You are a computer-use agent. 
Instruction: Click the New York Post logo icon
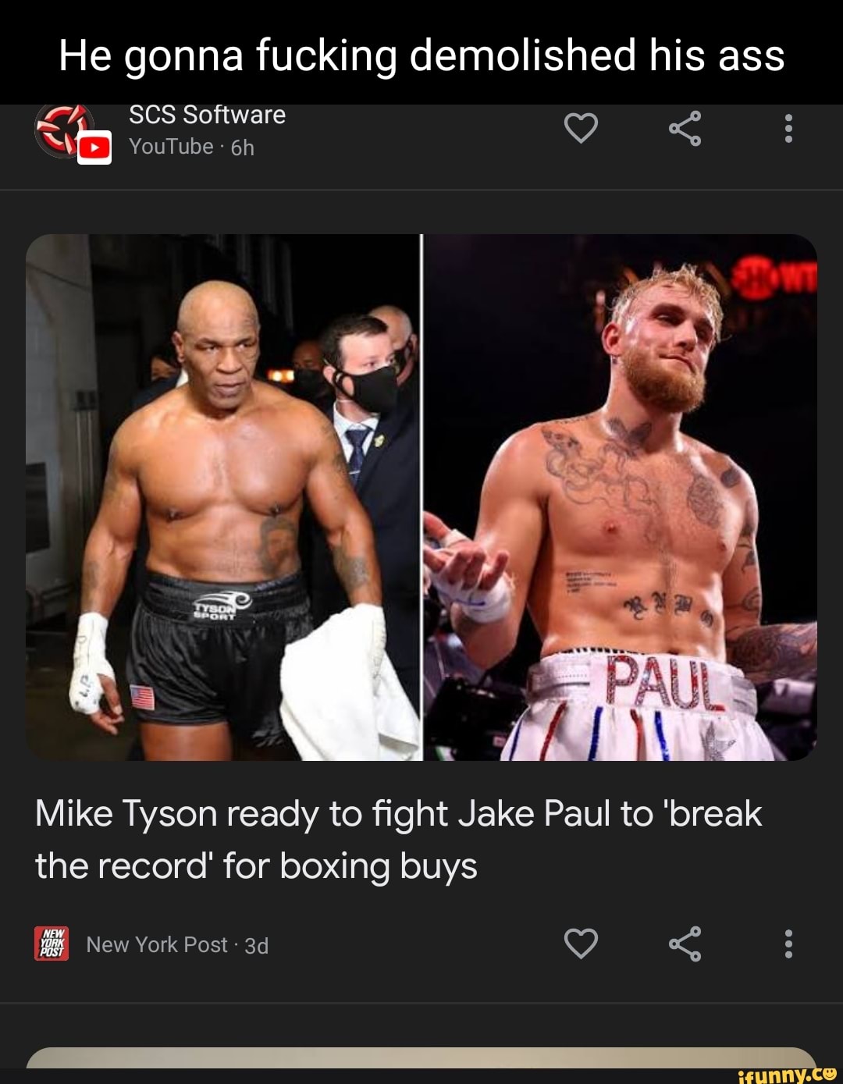(x=52, y=944)
